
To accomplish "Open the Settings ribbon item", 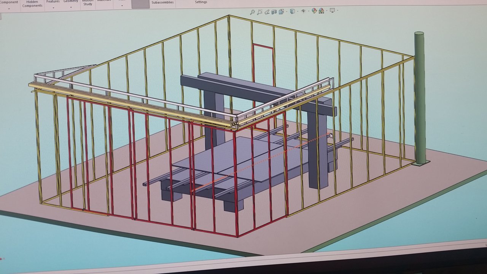I will [201, 2].
